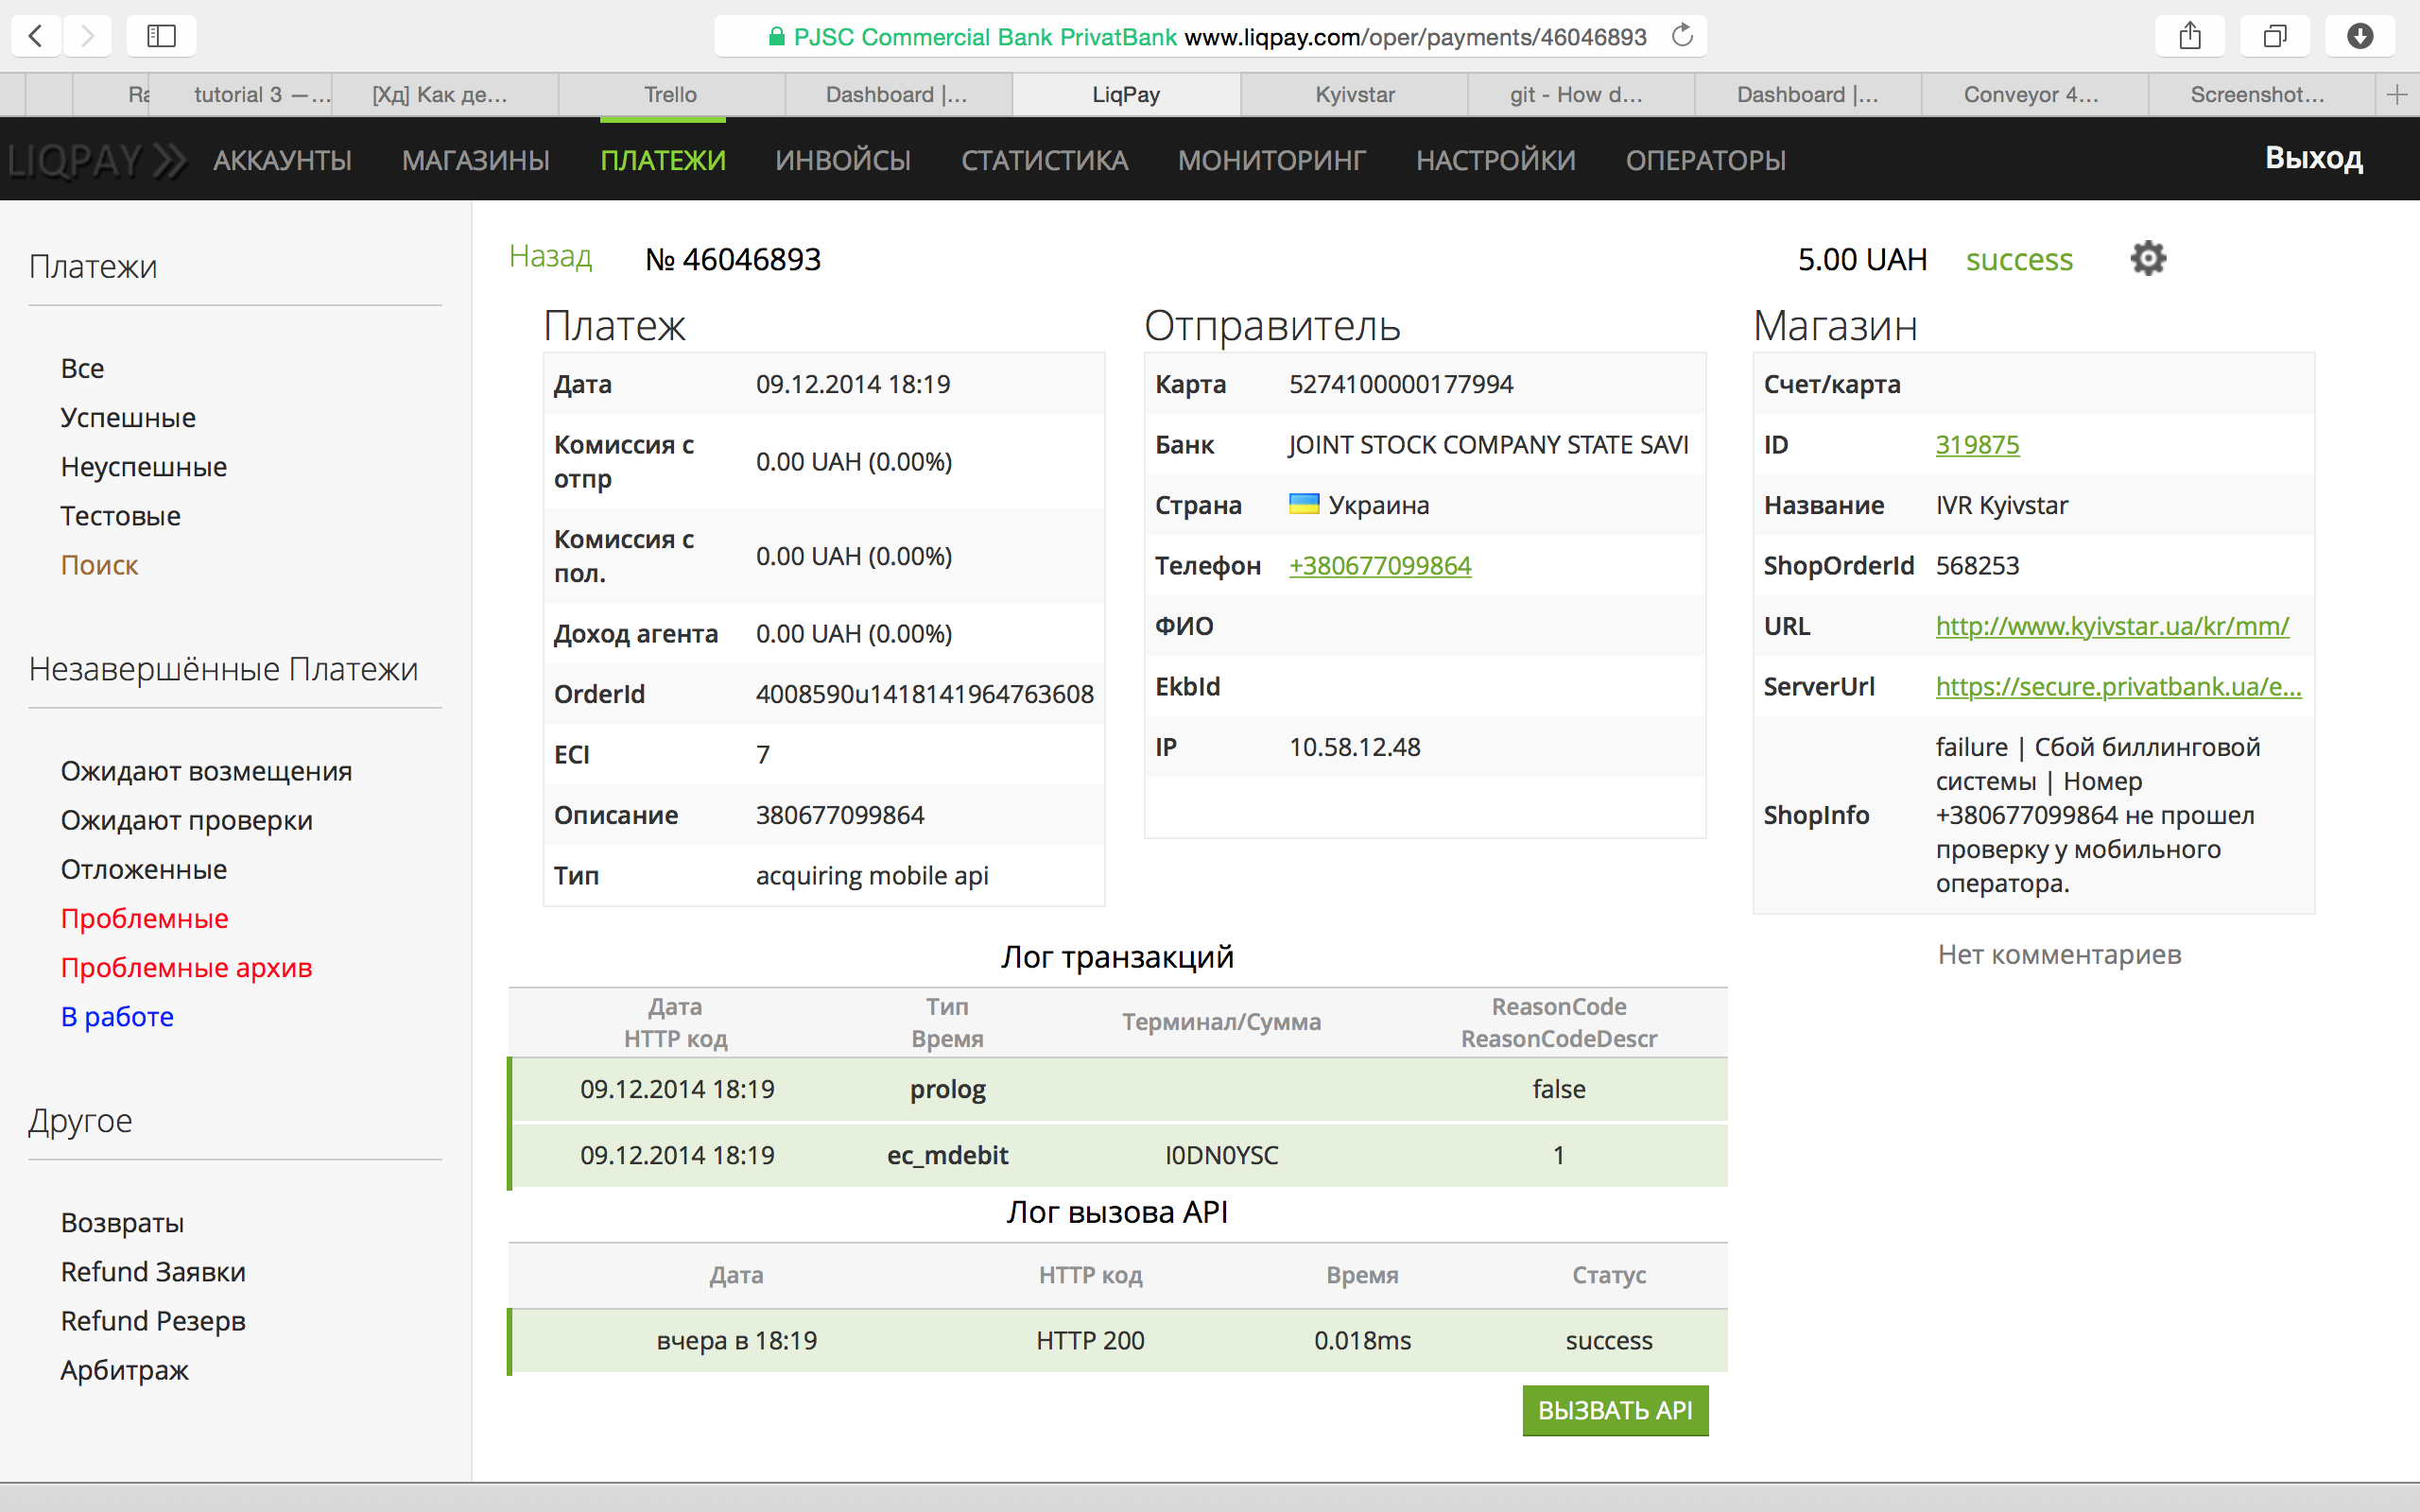The width and height of the screenshot is (2420, 1512).
Task: Open the НАСТРОЙКИ menu
Action: (x=1496, y=160)
